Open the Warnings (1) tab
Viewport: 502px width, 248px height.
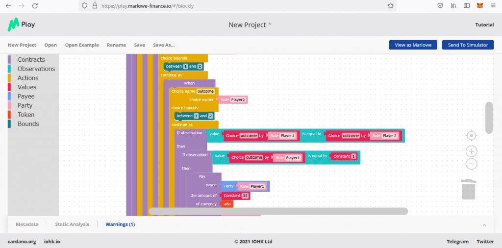coord(120,224)
